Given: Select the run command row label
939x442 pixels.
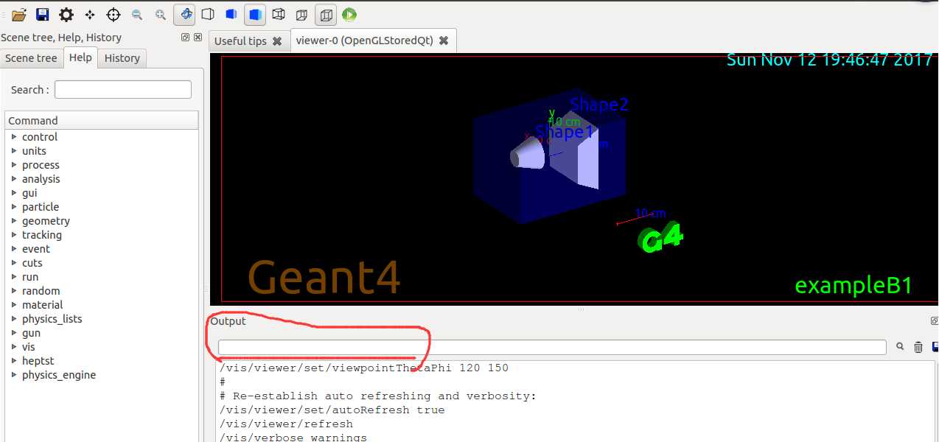Looking at the screenshot, I should click(x=30, y=277).
